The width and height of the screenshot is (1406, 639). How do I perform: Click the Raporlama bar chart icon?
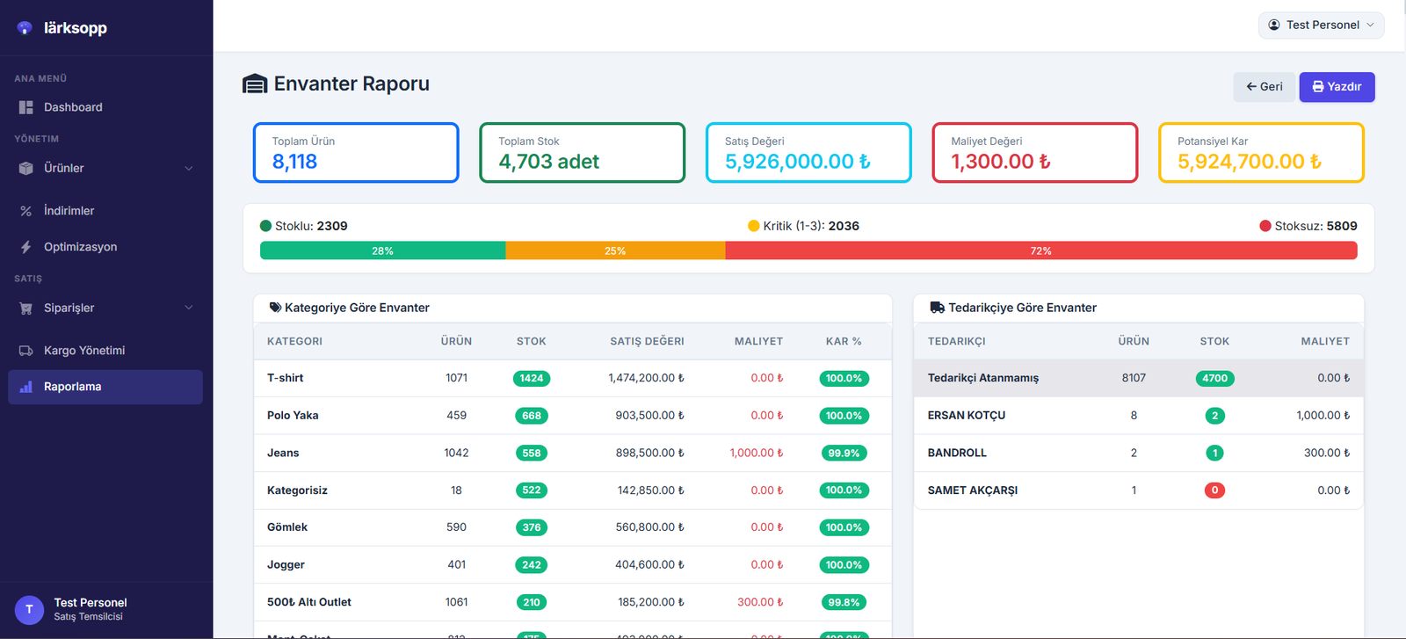click(x=25, y=387)
